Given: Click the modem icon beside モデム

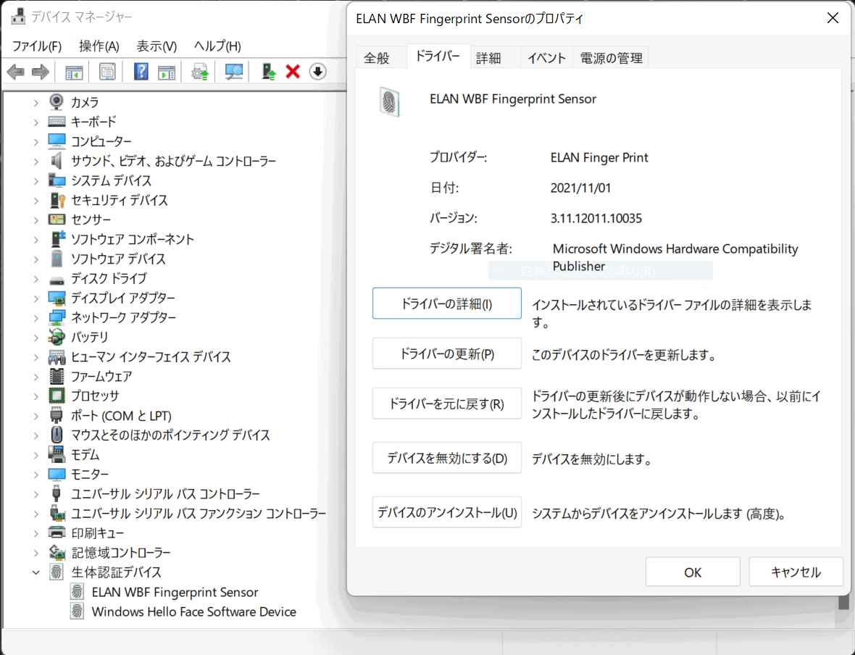Looking at the screenshot, I should click(57, 454).
